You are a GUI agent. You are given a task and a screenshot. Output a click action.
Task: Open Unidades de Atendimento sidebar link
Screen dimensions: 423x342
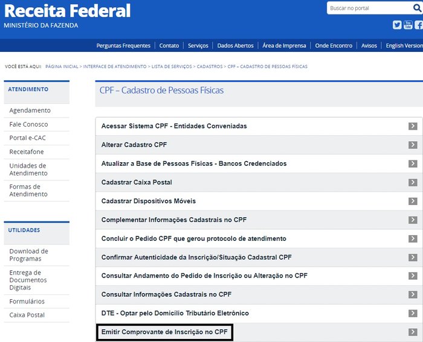[28, 169]
